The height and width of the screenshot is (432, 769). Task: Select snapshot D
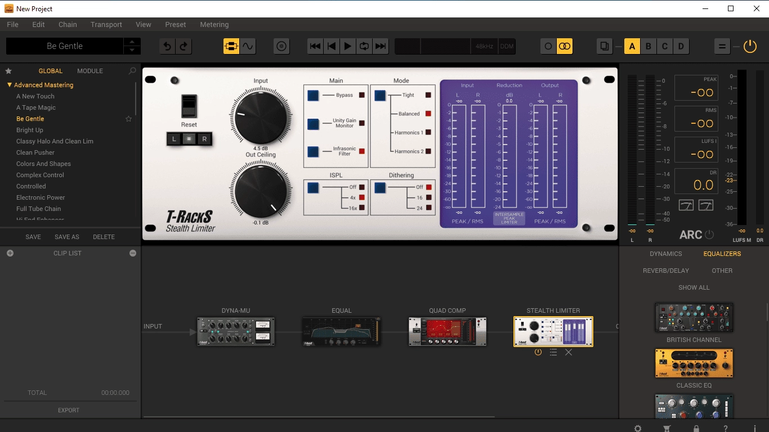[x=681, y=46]
